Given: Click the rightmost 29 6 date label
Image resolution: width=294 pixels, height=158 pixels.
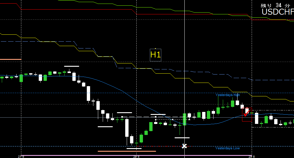Looking at the screenshot, I should pyautogui.click(x=251, y=157).
